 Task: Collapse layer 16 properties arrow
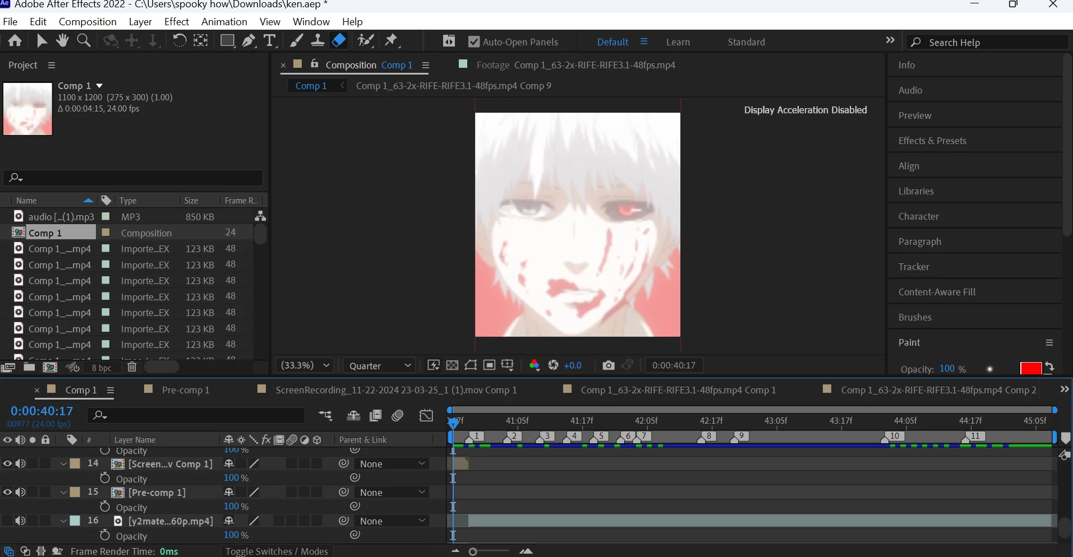[63, 521]
